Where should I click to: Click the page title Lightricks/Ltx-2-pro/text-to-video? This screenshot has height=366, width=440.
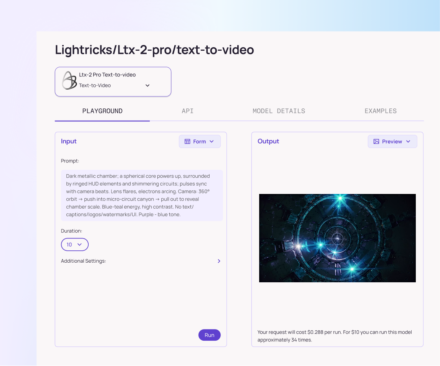click(154, 50)
